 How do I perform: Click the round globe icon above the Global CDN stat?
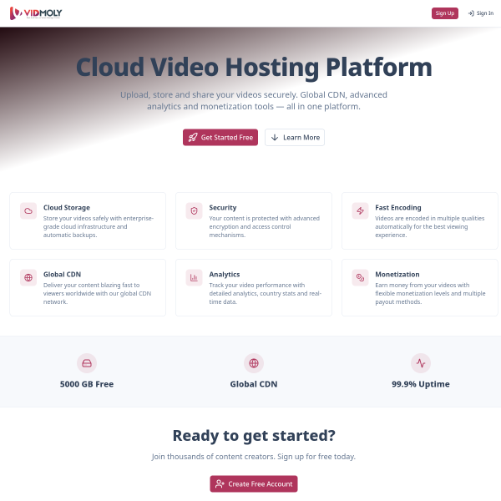254,363
